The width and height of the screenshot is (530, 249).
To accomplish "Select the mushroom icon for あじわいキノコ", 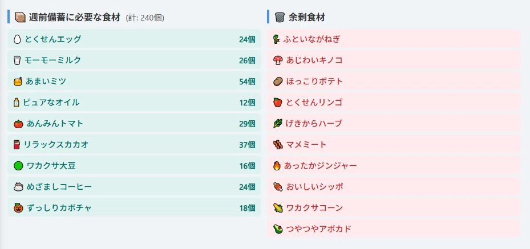I will (277, 60).
